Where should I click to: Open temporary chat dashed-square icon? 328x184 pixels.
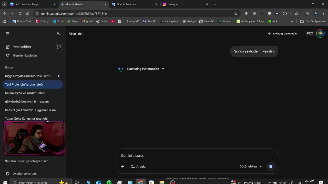tap(59, 47)
